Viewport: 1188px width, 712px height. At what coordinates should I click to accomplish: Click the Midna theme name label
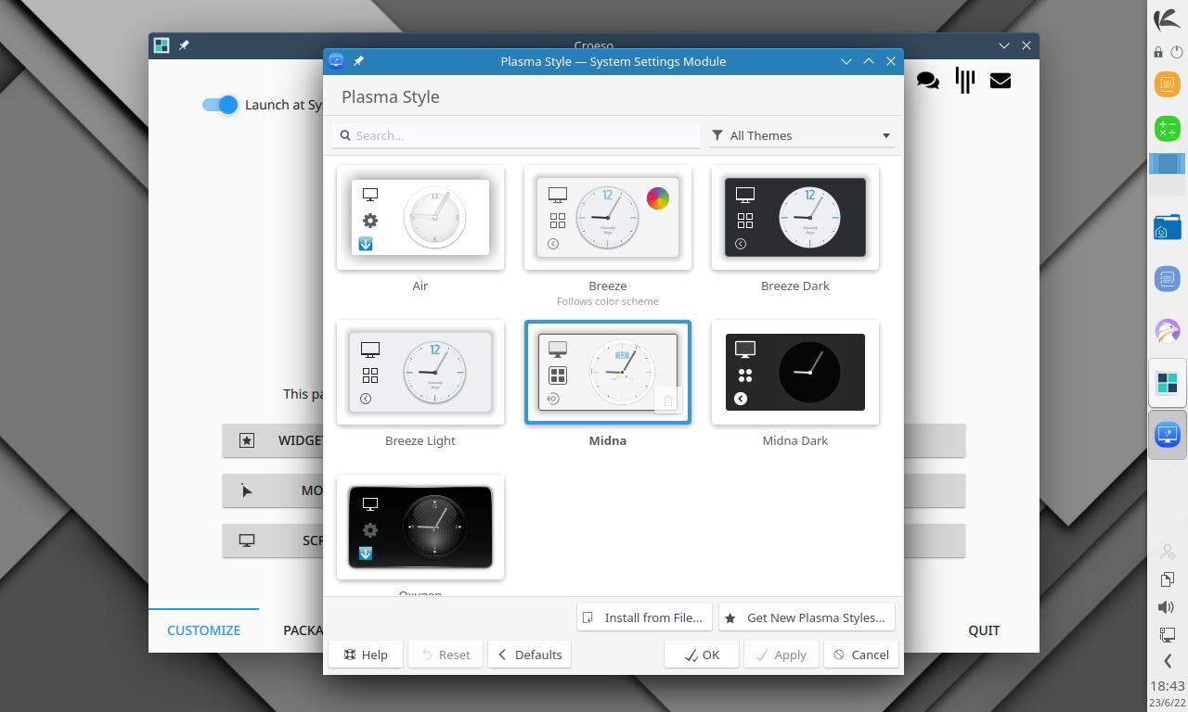click(x=608, y=440)
